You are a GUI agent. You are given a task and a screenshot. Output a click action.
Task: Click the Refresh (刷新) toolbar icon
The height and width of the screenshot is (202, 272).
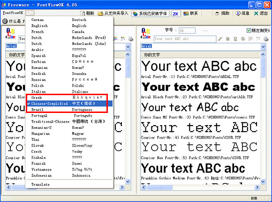point(82,13)
